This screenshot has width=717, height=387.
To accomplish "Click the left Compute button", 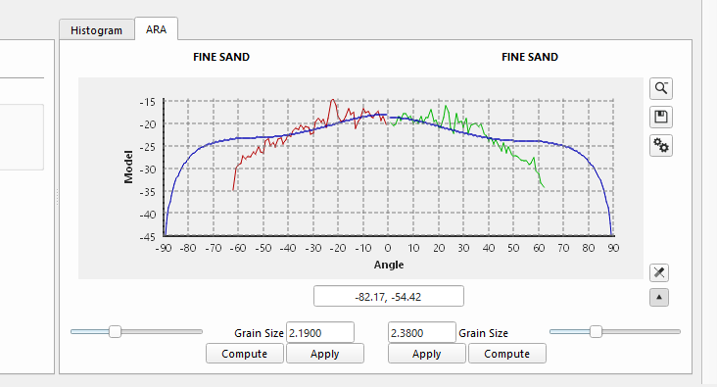I will (x=245, y=354).
